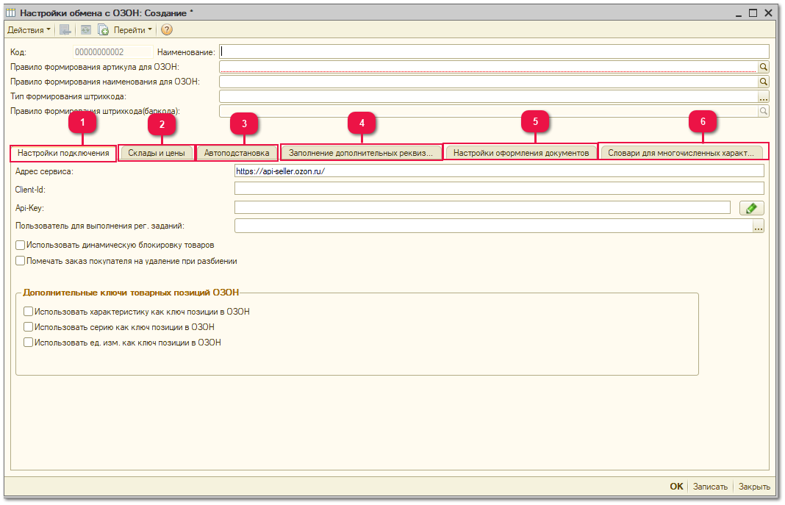Check Использовать ед. изм. как ключ позиции
The image size is (785, 505).
[29, 343]
